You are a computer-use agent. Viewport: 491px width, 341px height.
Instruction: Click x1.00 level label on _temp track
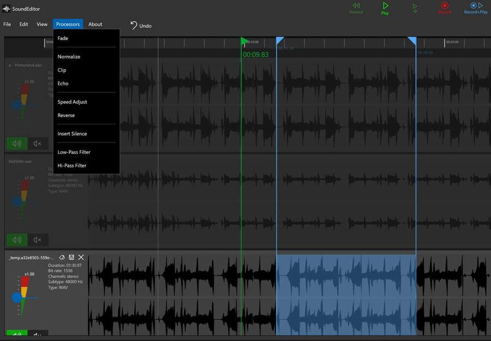(29, 274)
